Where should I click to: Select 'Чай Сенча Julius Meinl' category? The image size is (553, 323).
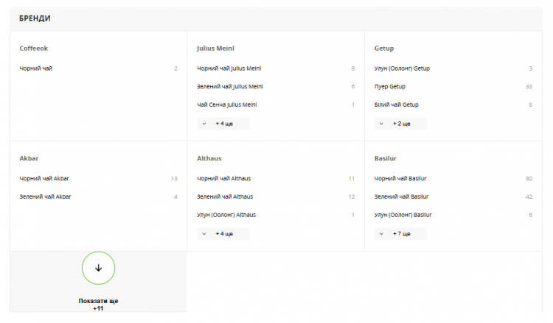coord(227,105)
